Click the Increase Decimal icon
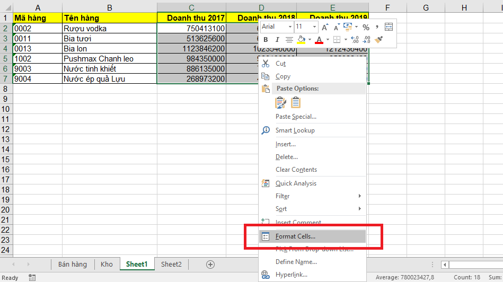Screen dimensions: 503x282 point(355,40)
